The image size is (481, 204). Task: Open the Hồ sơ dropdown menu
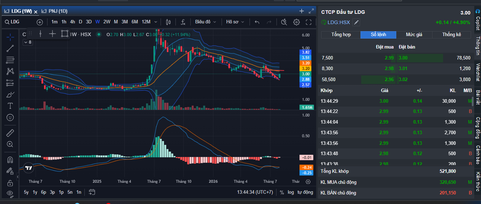coord(235,22)
